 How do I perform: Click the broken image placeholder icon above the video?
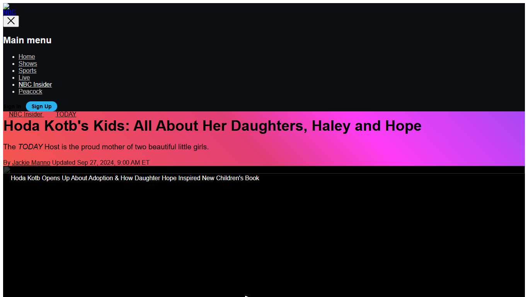point(7,169)
